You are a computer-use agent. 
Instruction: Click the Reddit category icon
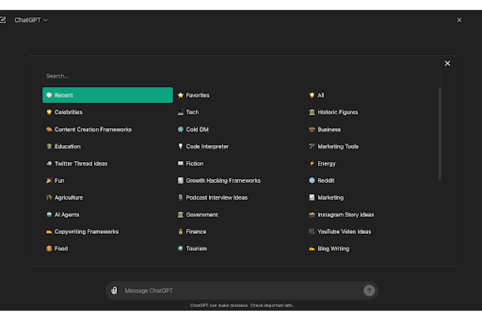312,180
